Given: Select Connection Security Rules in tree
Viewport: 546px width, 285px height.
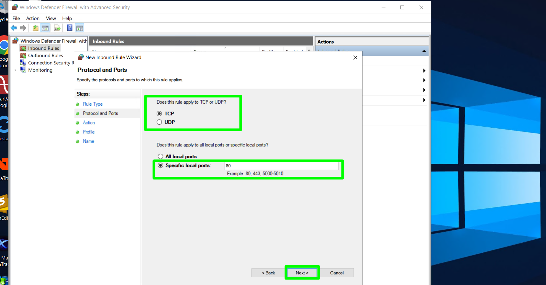Looking at the screenshot, I should (51, 63).
